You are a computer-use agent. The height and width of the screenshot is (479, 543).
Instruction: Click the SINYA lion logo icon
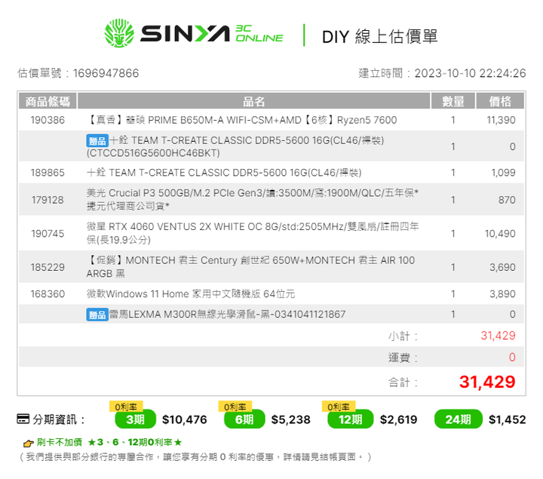[119, 33]
